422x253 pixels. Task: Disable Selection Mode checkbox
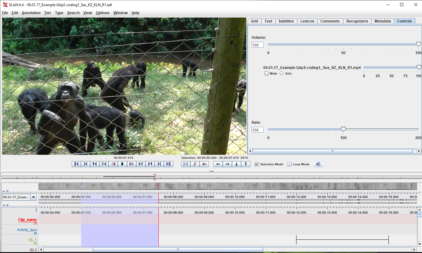(257, 164)
